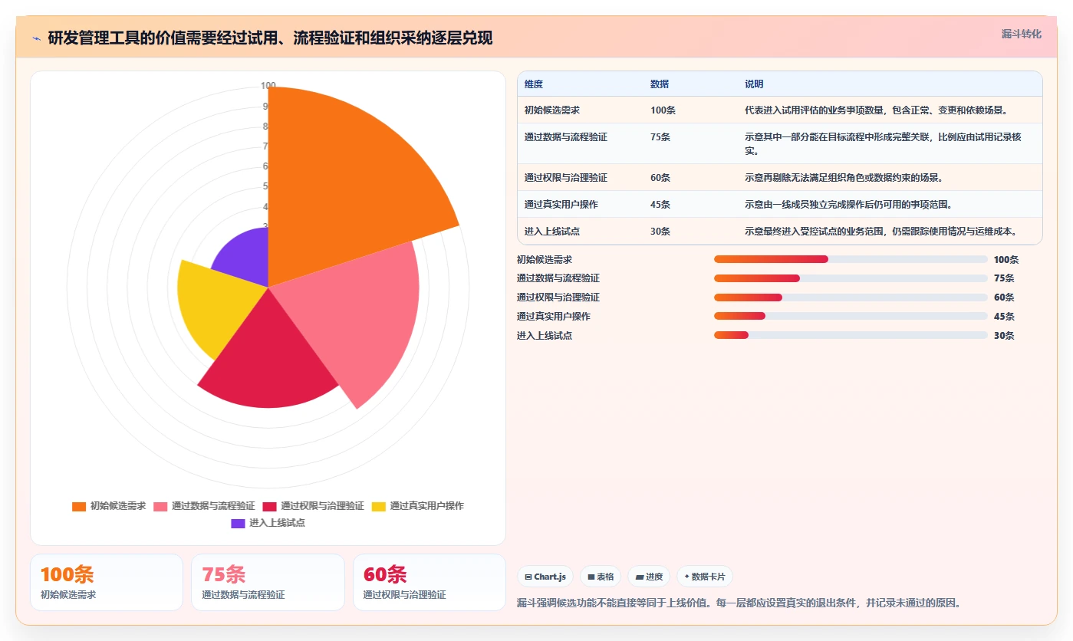Select the 通过数据与流程验证 cell in the table
Screen dimensions: 1073x641
click(566, 136)
